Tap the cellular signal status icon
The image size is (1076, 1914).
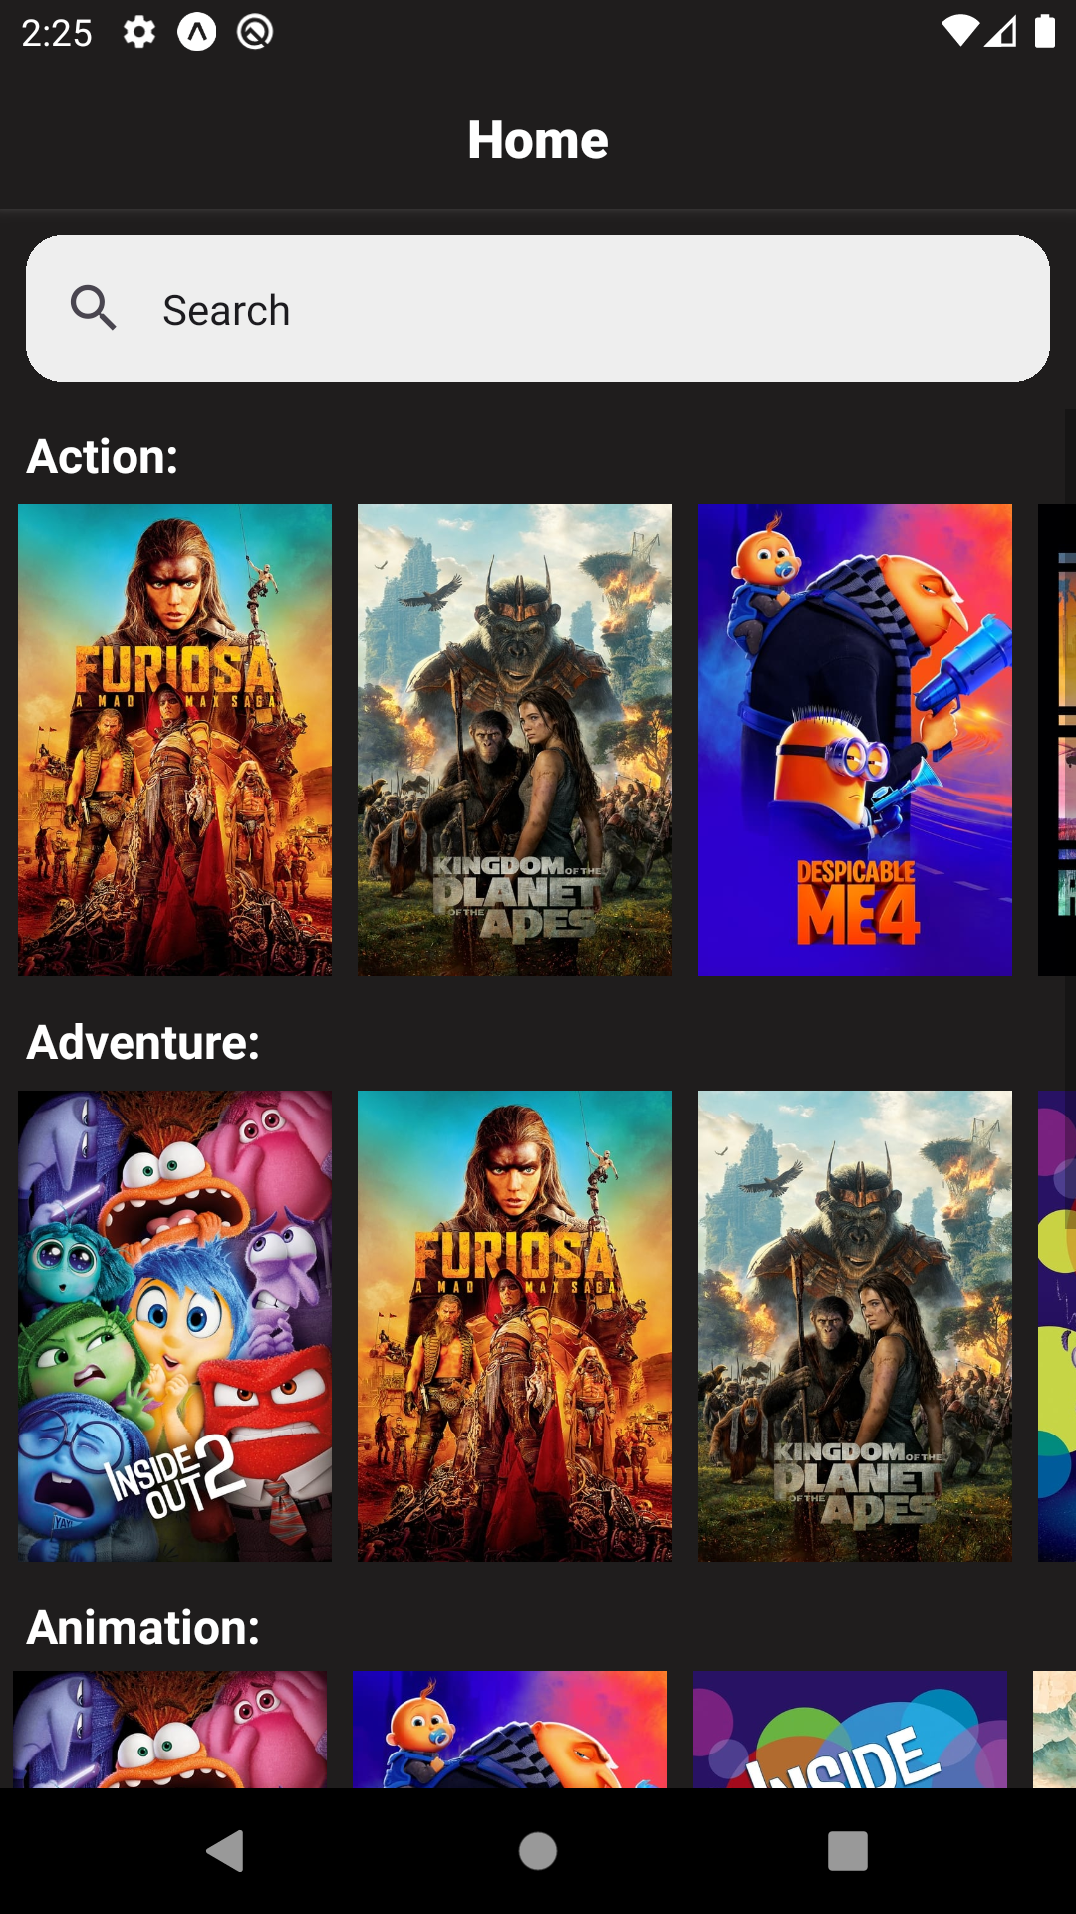[1001, 32]
